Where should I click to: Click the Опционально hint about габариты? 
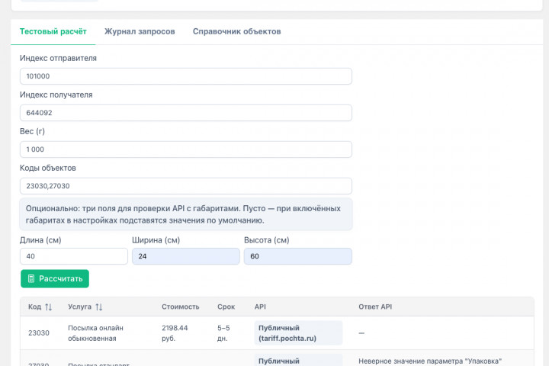186,214
